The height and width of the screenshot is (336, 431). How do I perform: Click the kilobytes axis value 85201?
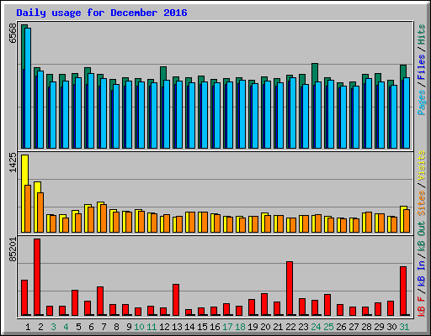pyautogui.click(x=13, y=249)
